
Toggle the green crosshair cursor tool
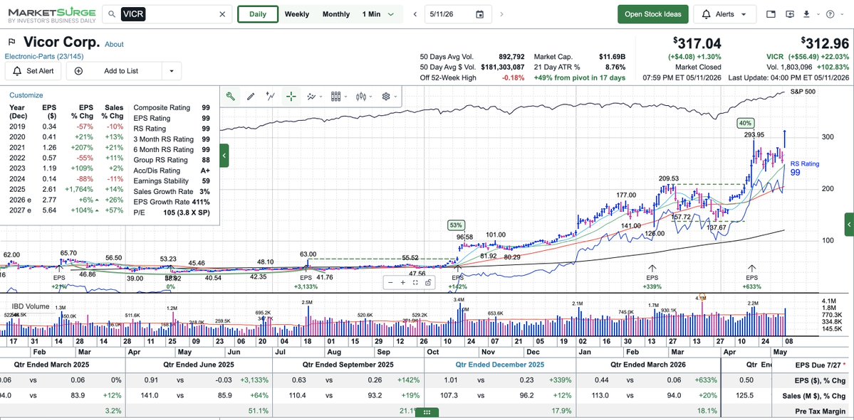point(291,97)
